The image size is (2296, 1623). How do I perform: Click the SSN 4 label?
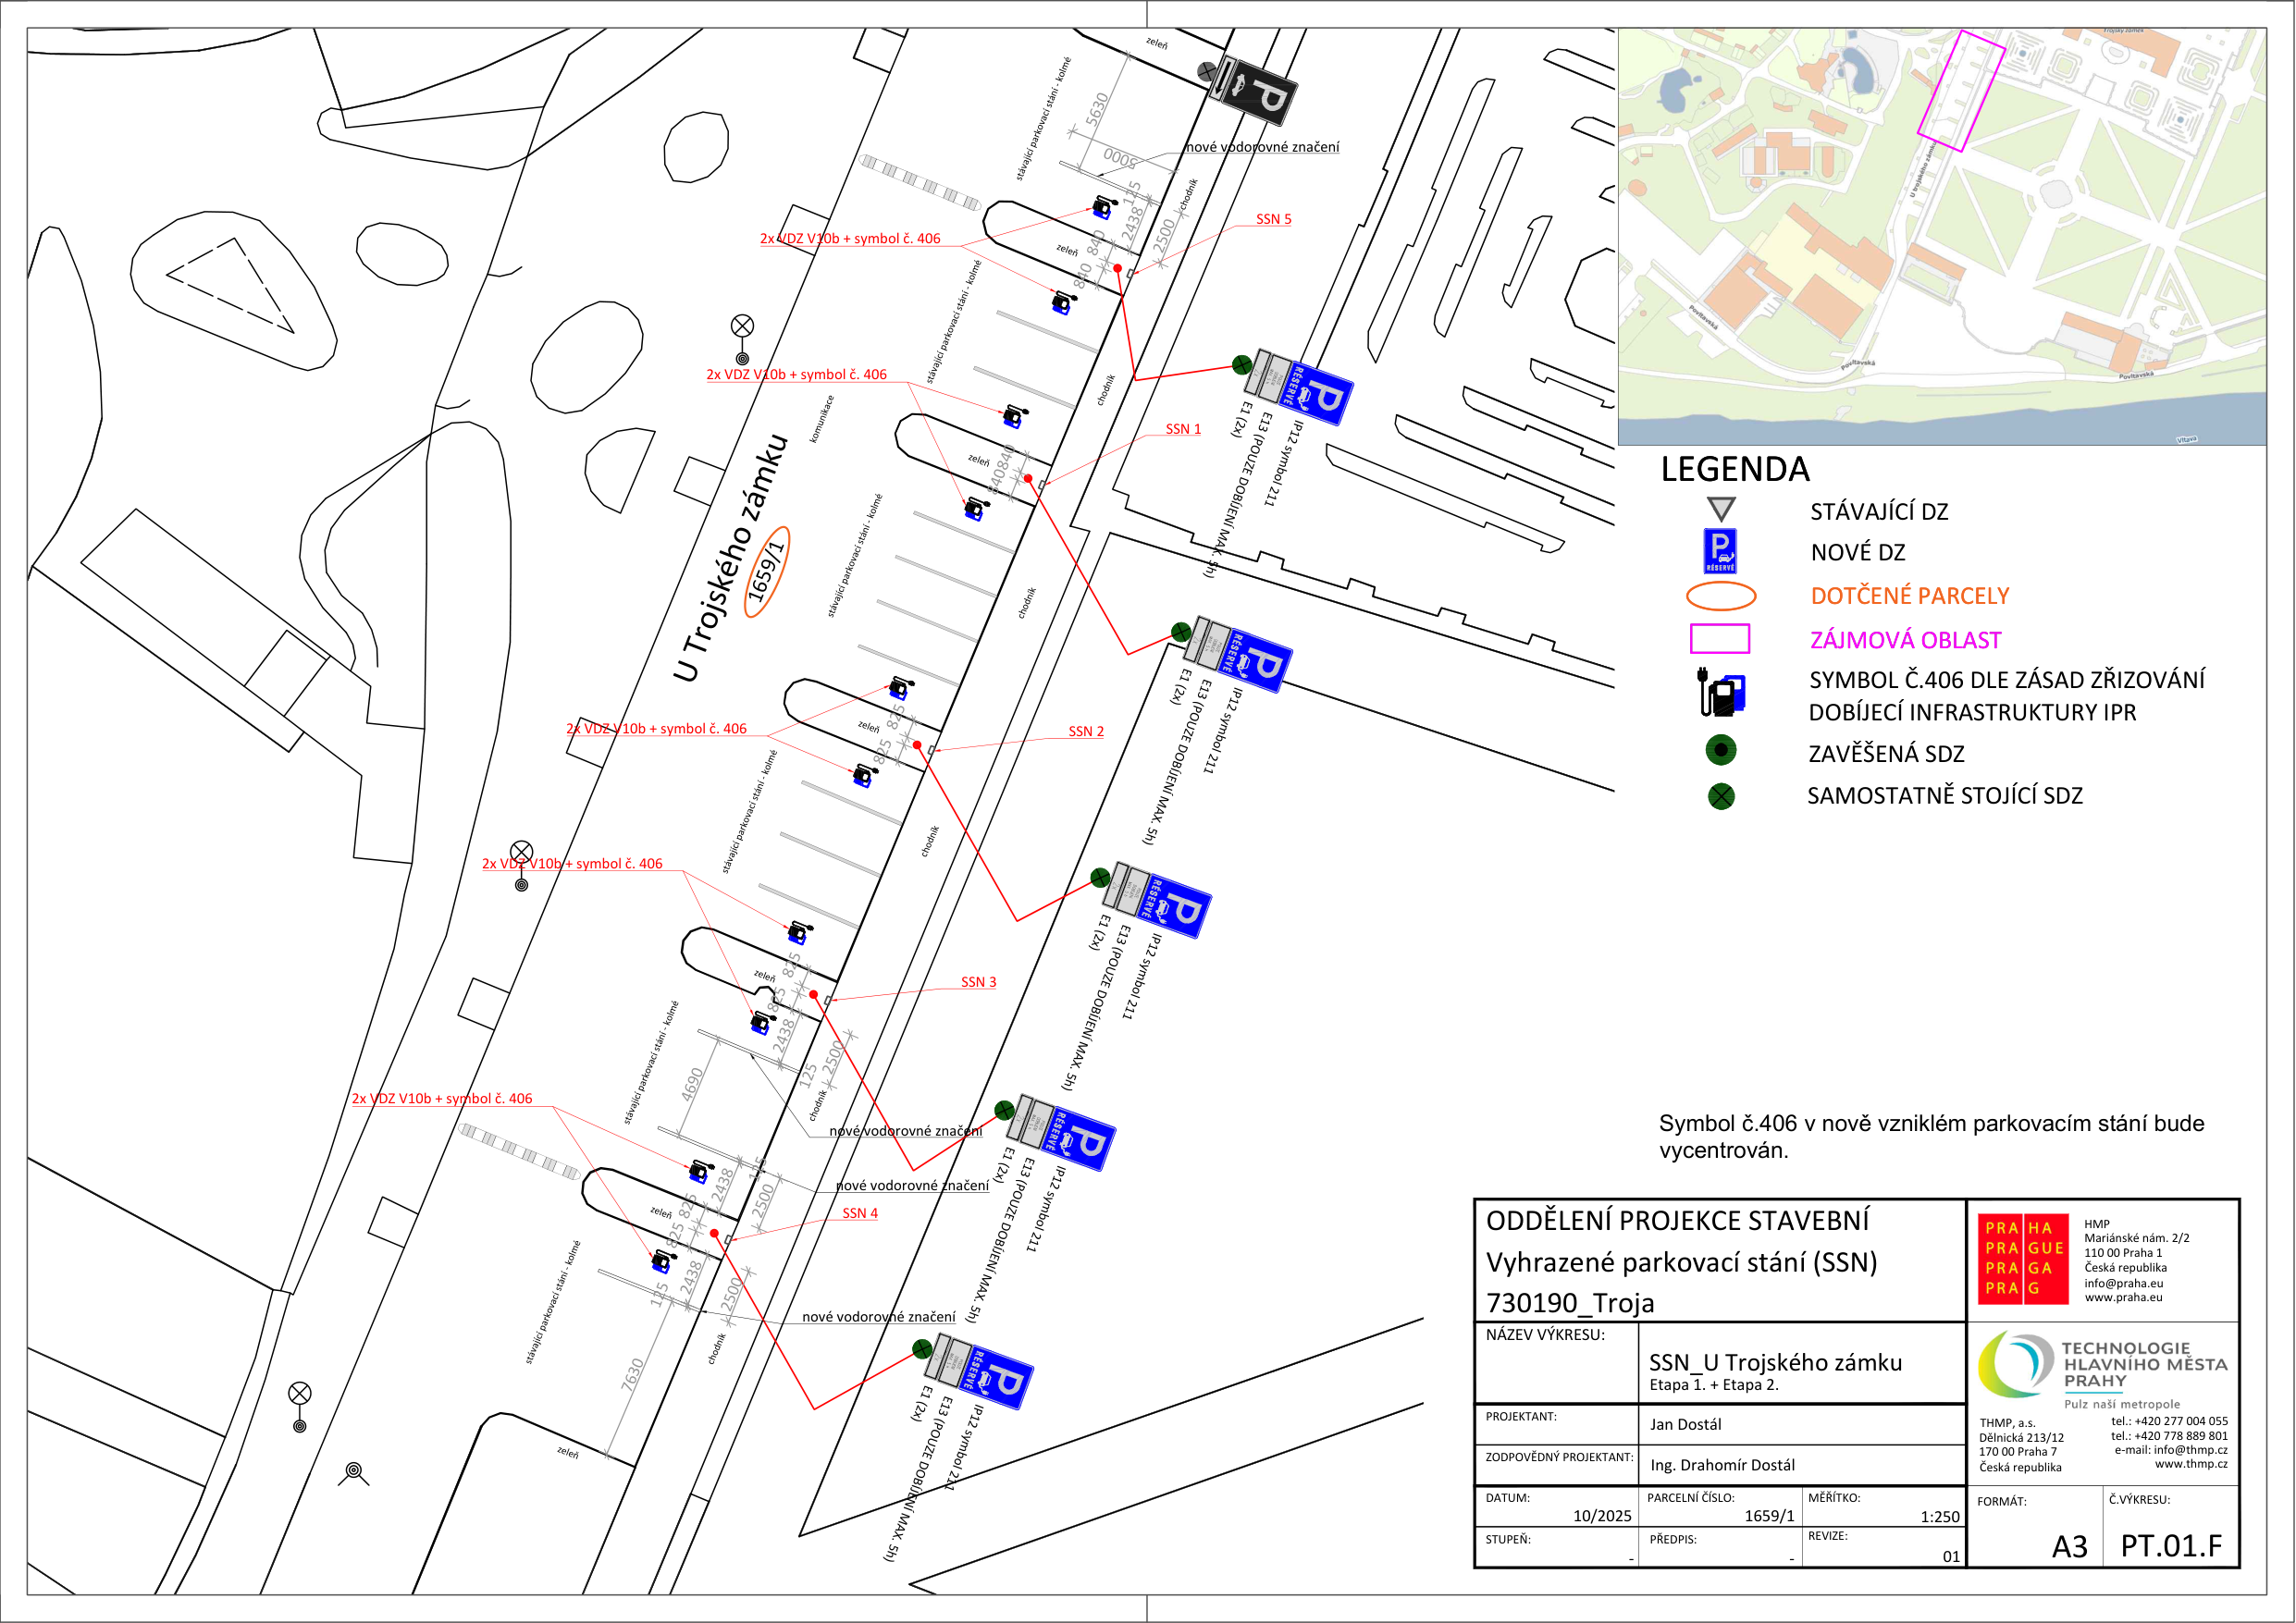click(860, 1213)
